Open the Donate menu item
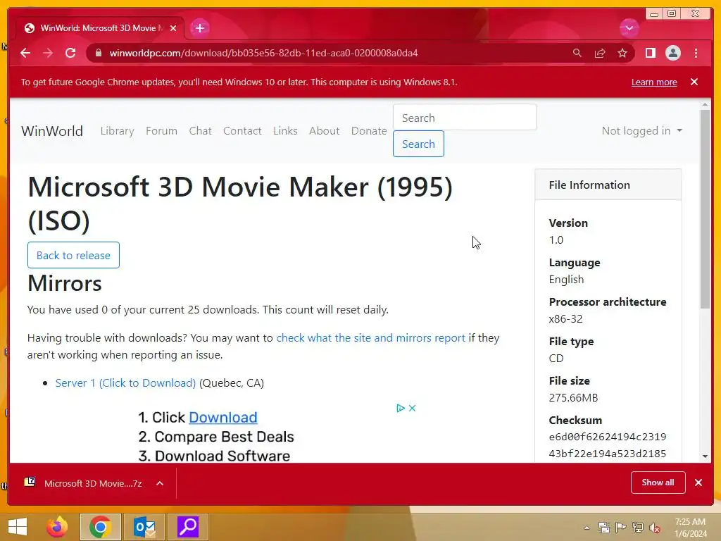 click(369, 130)
